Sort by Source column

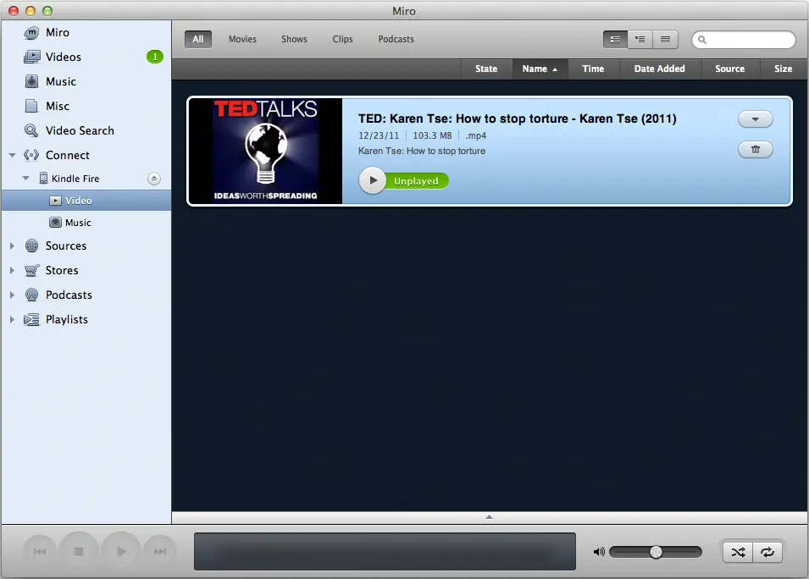point(729,69)
